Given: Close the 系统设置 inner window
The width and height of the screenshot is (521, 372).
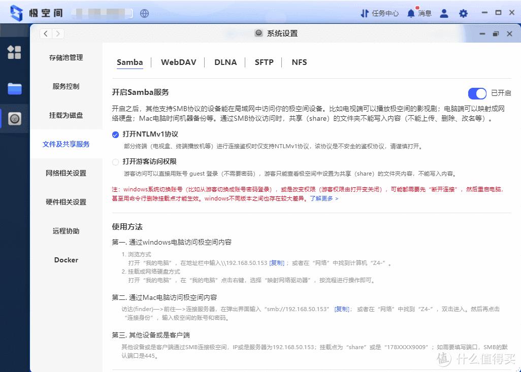Looking at the screenshot, I should pyautogui.click(x=509, y=33).
